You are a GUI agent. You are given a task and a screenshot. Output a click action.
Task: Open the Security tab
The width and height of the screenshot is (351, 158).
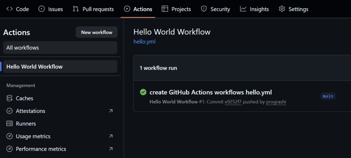pos(215,9)
